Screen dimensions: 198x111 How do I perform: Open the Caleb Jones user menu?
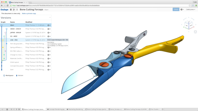pos(190,10)
